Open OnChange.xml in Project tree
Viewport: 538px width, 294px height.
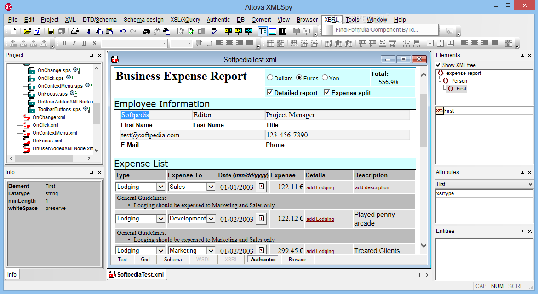tap(49, 117)
